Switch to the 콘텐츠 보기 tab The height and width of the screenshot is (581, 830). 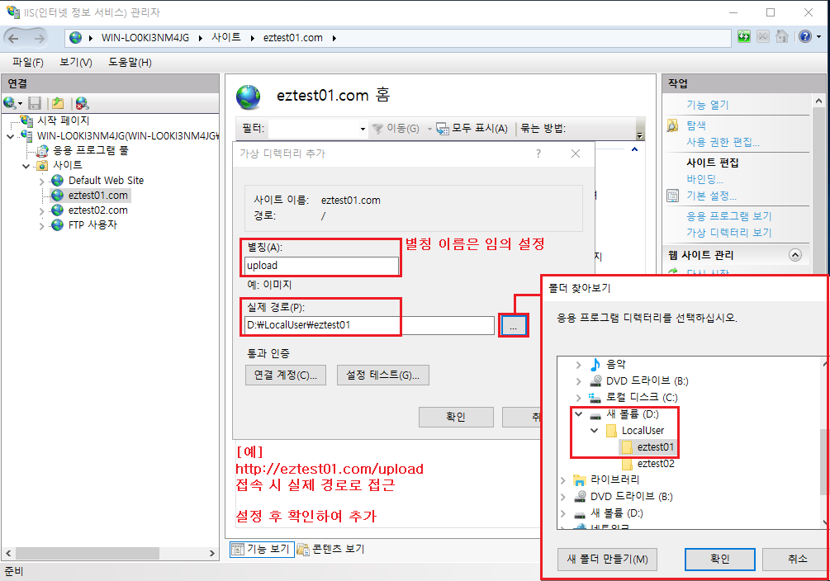click(331, 550)
